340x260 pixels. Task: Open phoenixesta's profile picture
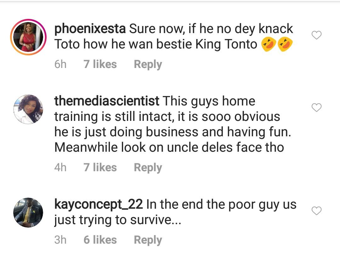(28, 37)
